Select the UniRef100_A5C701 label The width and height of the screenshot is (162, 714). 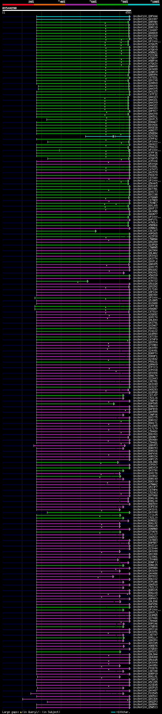tap(145, 38)
